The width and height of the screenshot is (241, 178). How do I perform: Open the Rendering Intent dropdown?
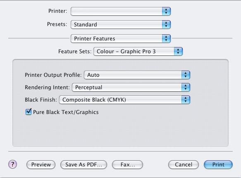pyautogui.click(x=131, y=87)
